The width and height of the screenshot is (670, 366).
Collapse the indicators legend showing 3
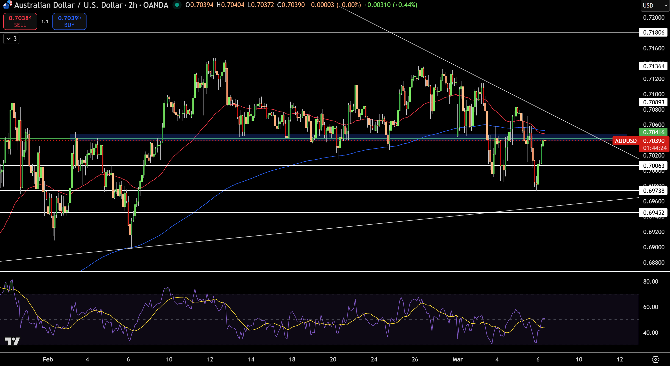pos(11,39)
